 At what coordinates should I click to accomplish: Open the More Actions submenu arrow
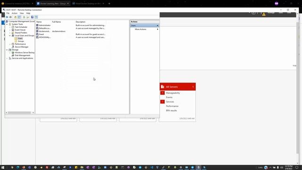click(x=158, y=29)
